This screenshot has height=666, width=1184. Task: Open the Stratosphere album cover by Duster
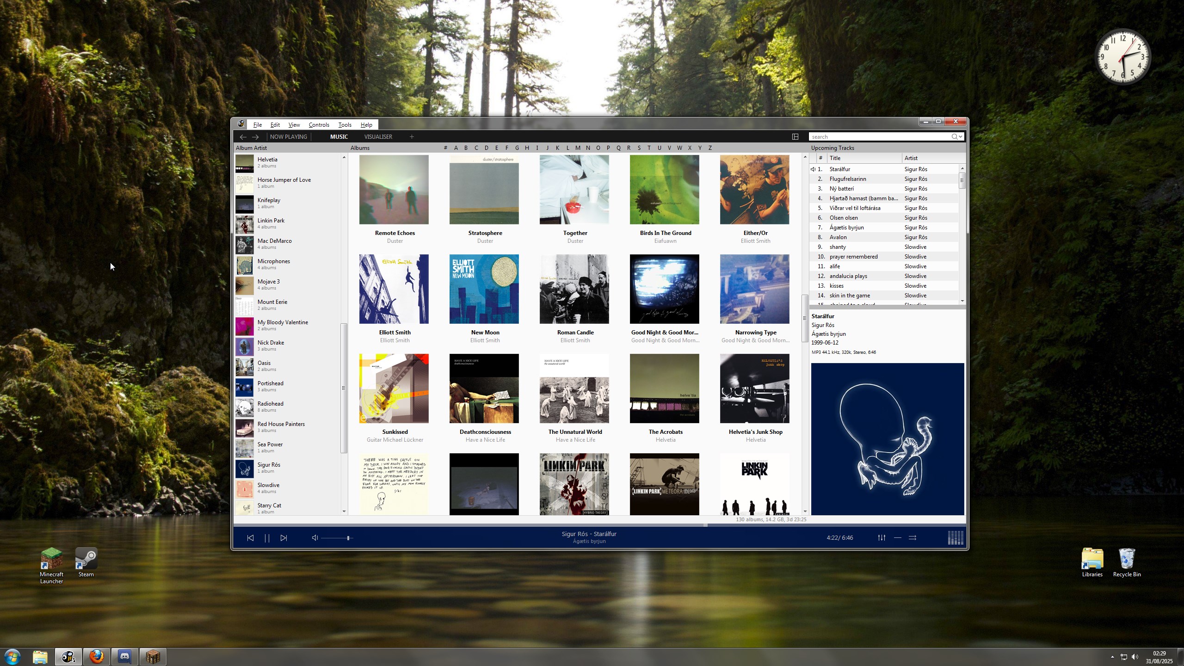484,190
